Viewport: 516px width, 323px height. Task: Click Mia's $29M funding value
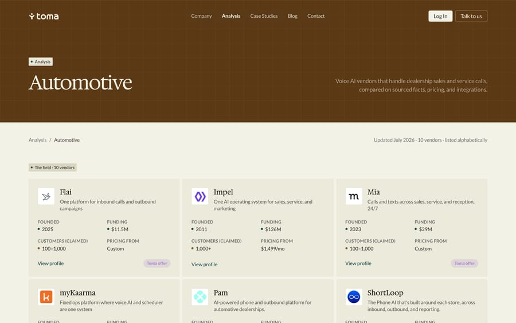pyautogui.click(x=425, y=229)
